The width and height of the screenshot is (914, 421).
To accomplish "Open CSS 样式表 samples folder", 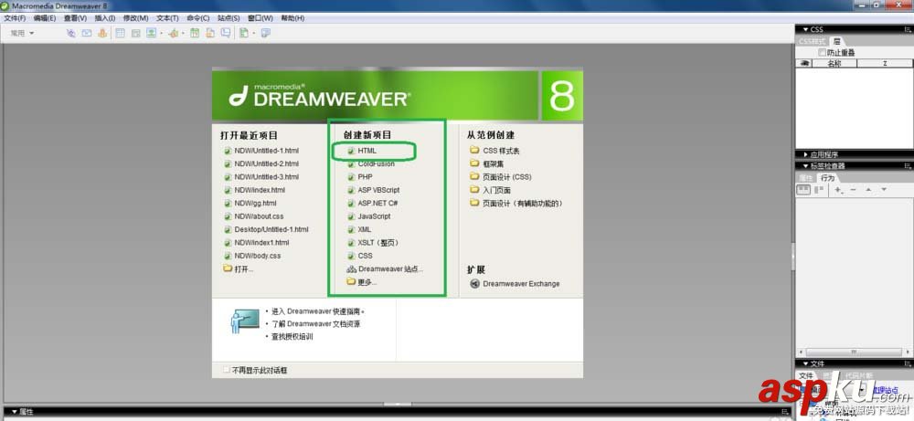I will (x=500, y=151).
